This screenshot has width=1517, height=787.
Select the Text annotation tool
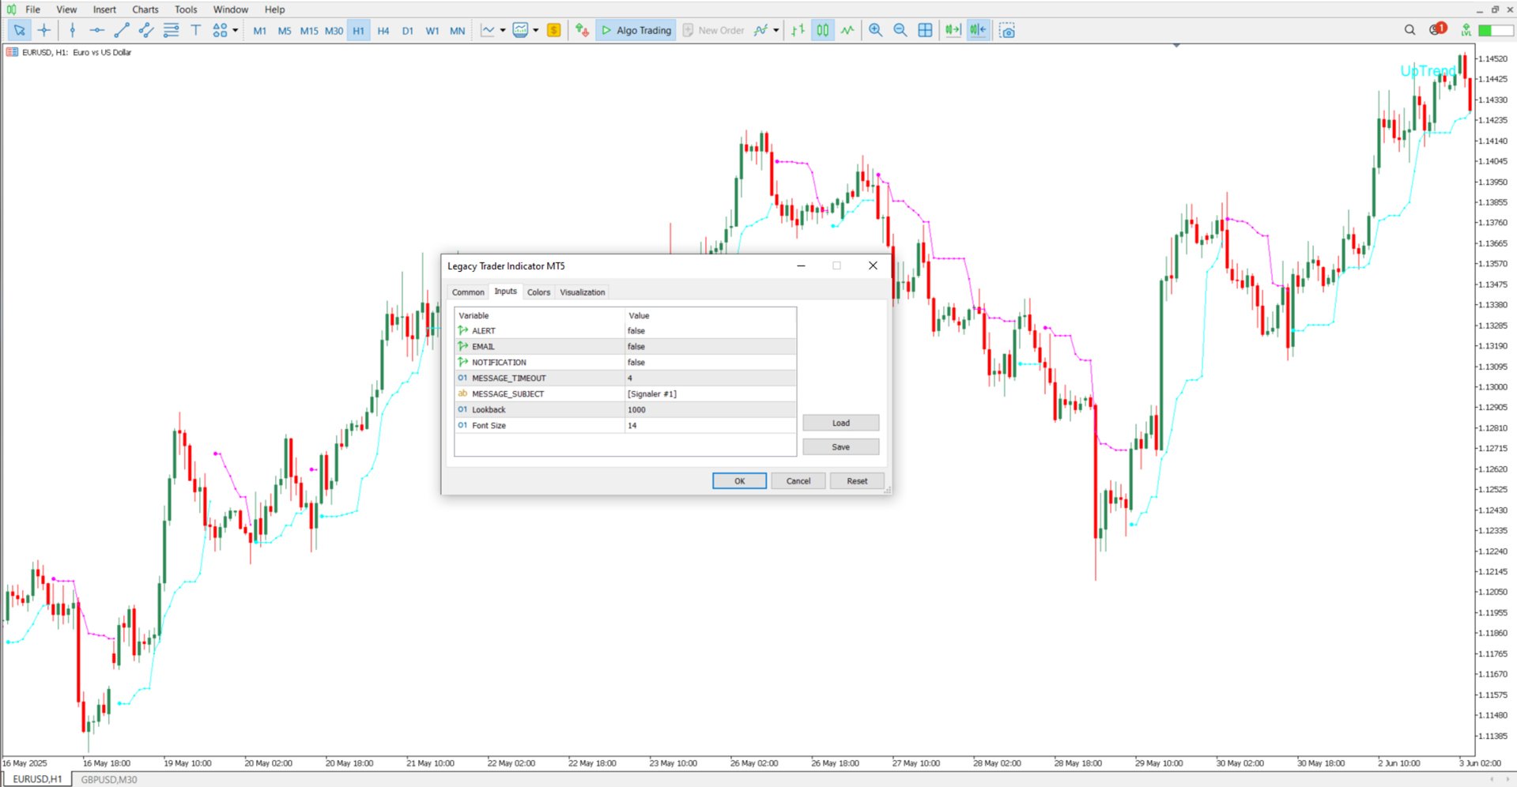pos(195,30)
